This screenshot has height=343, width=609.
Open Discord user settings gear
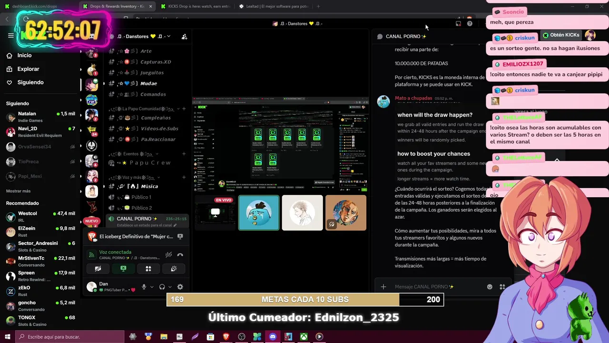click(x=180, y=287)
